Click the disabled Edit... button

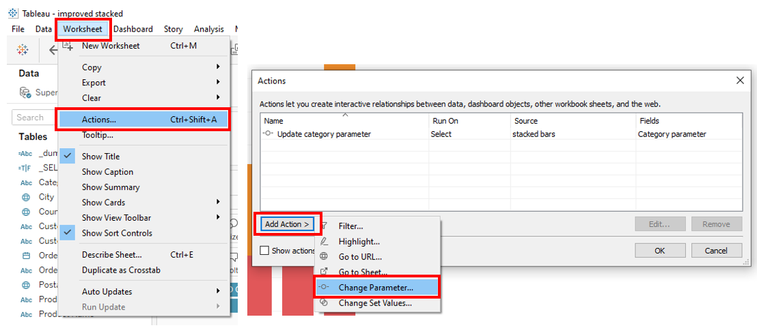pos(659,224)
